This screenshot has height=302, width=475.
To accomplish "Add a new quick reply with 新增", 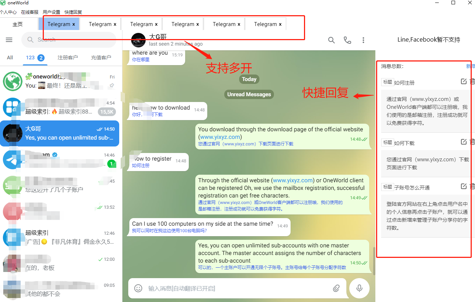I will (470, 66).
